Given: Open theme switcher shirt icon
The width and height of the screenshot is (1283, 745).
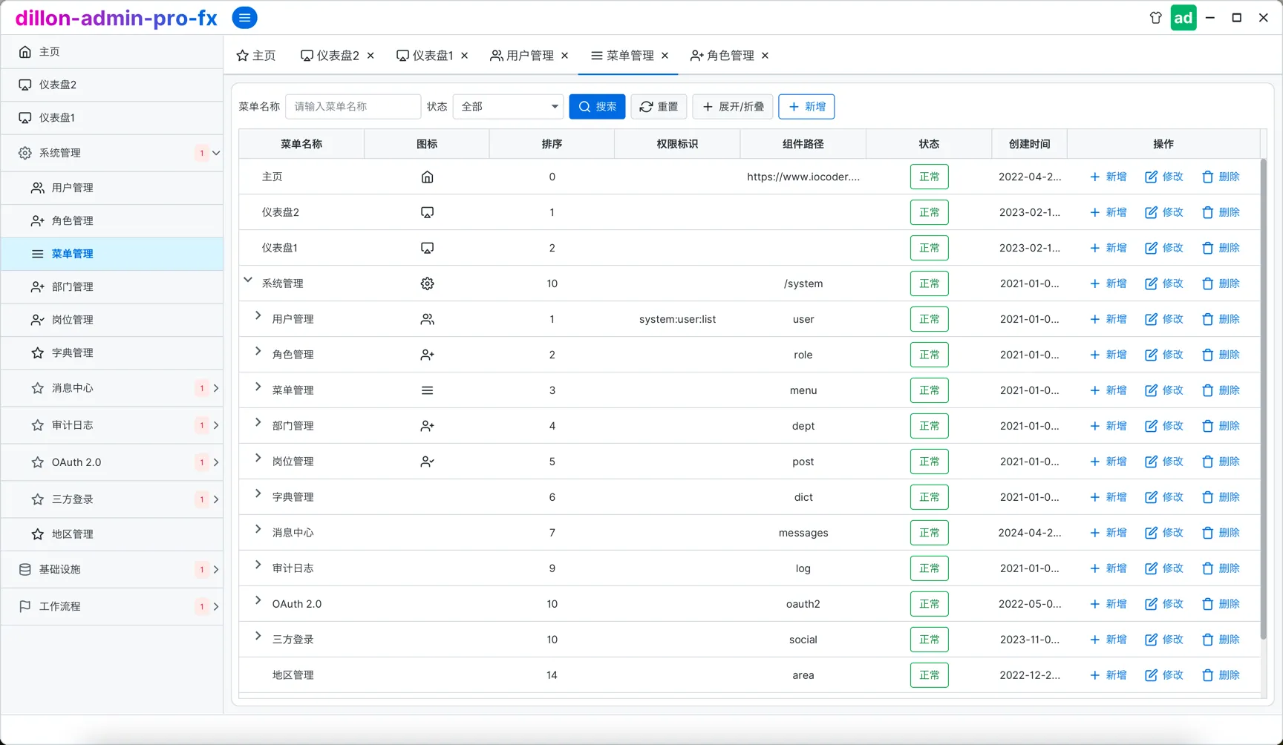Looking at the screenshot, I should tap(1155, 18).
